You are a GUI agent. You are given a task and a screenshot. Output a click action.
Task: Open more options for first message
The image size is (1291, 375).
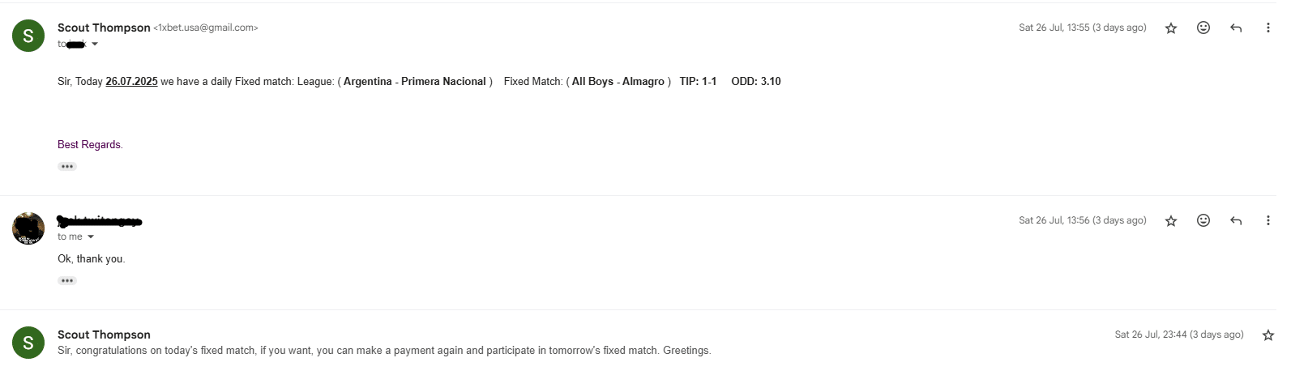click(1267, 28)
